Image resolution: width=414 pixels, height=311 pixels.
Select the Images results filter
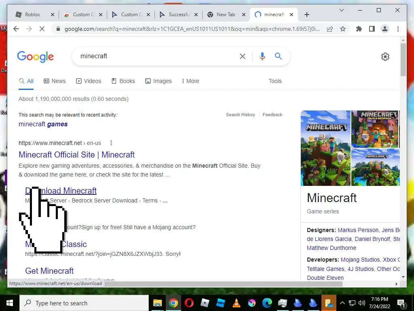158,81
